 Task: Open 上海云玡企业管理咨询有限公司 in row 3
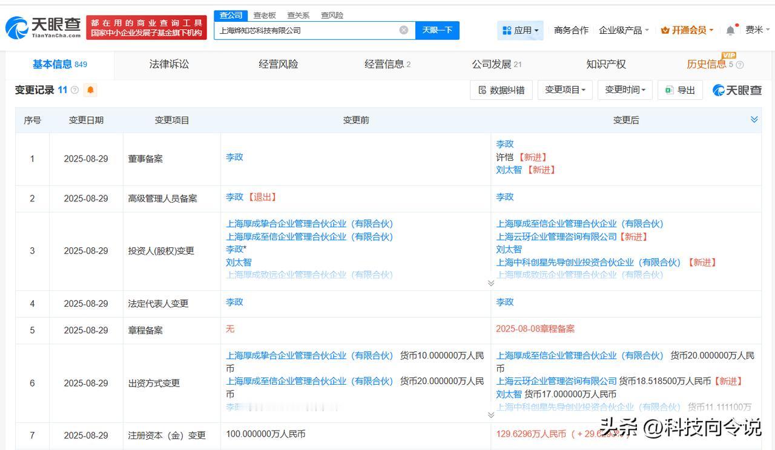tap(556, 236)
